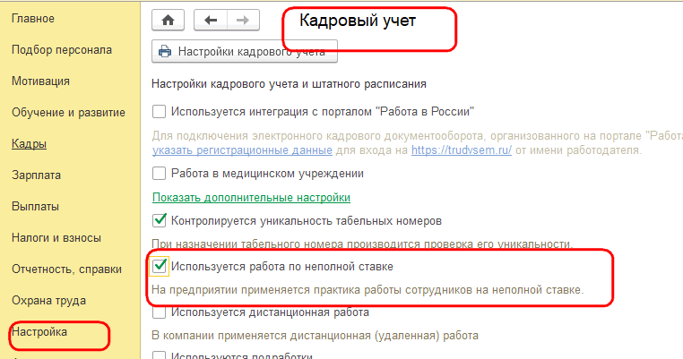
Task: Tick the Работа в медицинском учреждении checkbox
Action: 159,174
